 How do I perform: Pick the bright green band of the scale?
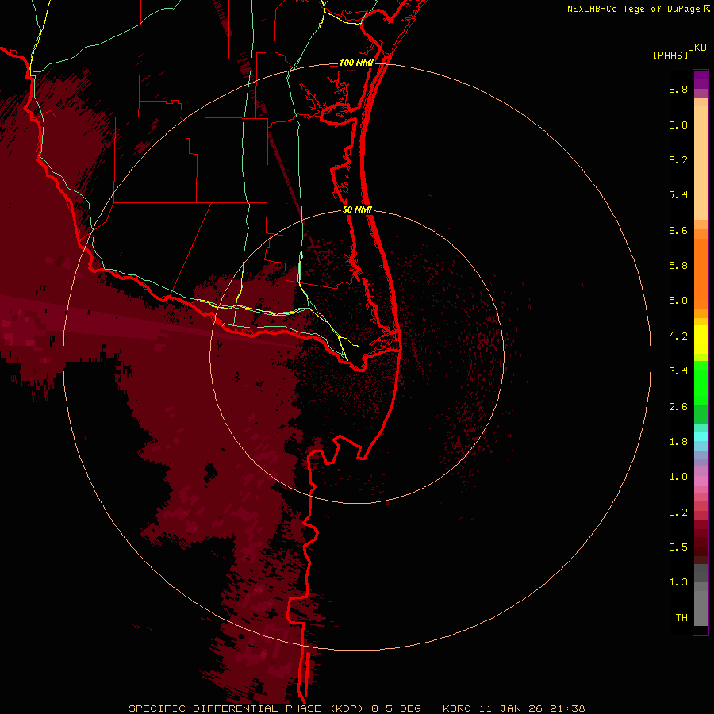[701, 382]
